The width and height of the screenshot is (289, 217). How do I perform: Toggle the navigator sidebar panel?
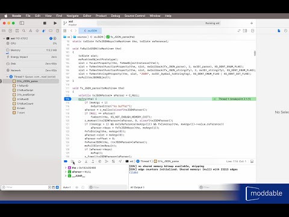22,23
